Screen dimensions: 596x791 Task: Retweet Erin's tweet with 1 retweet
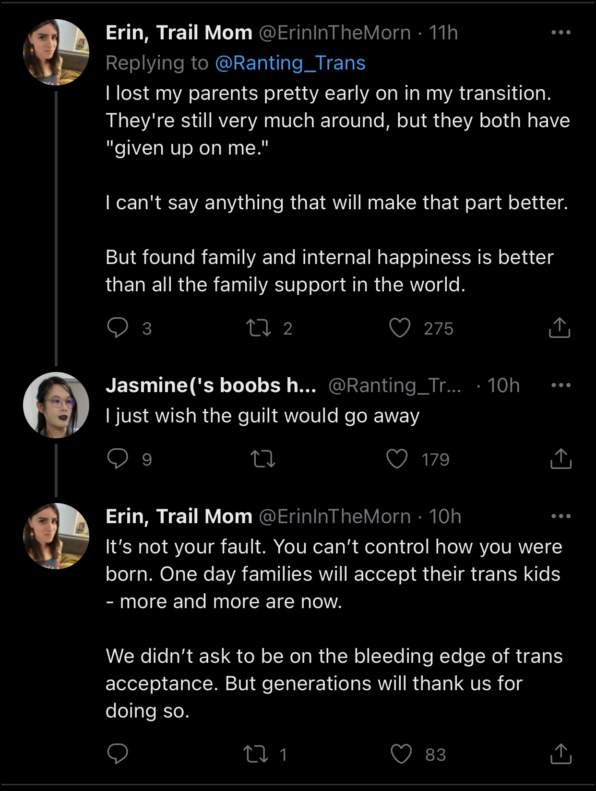click(255, 754)
